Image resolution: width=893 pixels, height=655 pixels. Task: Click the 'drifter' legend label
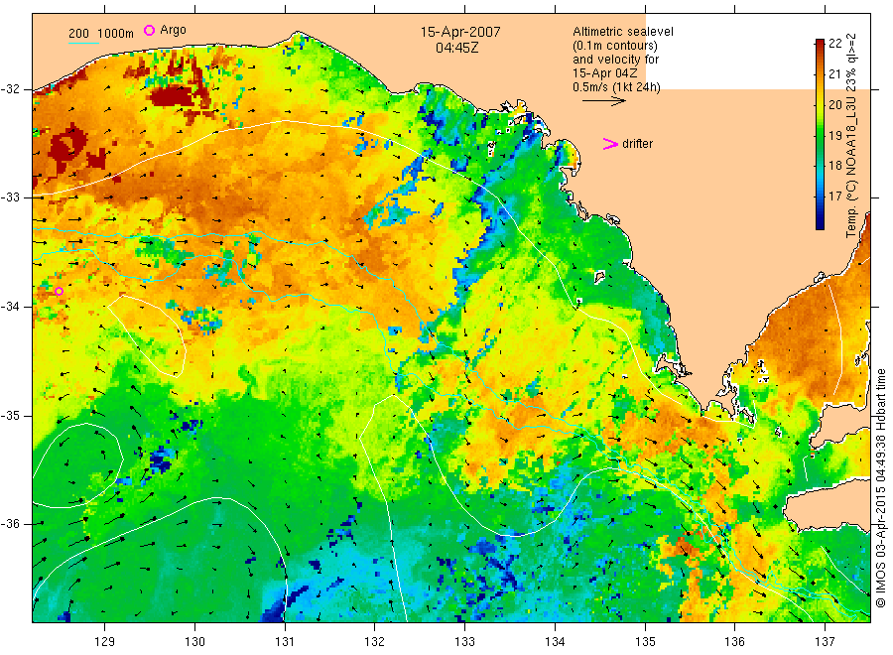pyautogui.click(x=637, y=144)
